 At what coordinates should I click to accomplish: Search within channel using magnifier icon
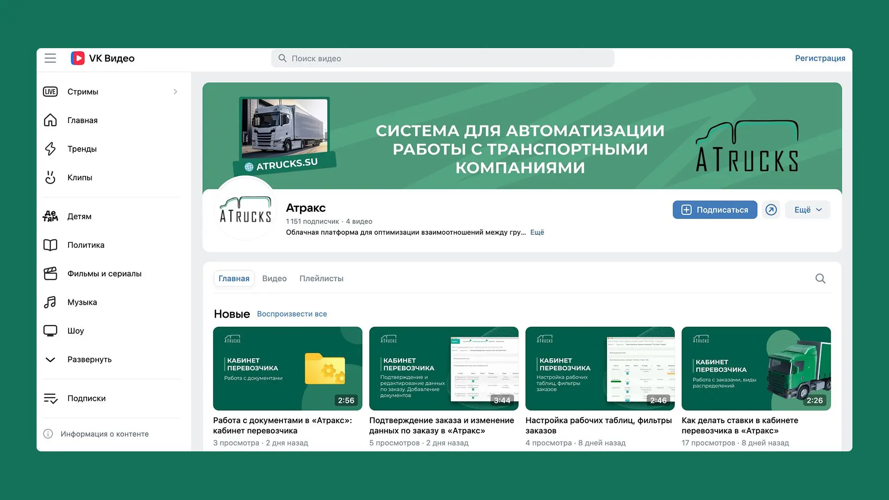pyautogui.click(x=820, y=279)
